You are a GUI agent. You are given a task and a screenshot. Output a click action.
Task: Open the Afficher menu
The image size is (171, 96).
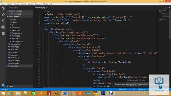(x=24, y=4)
